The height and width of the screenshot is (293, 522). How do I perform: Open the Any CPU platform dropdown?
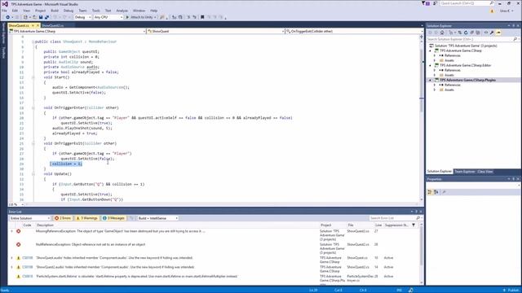click(108, 17)
